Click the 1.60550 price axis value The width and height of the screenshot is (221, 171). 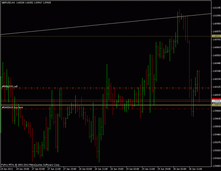tap(216, 55)
